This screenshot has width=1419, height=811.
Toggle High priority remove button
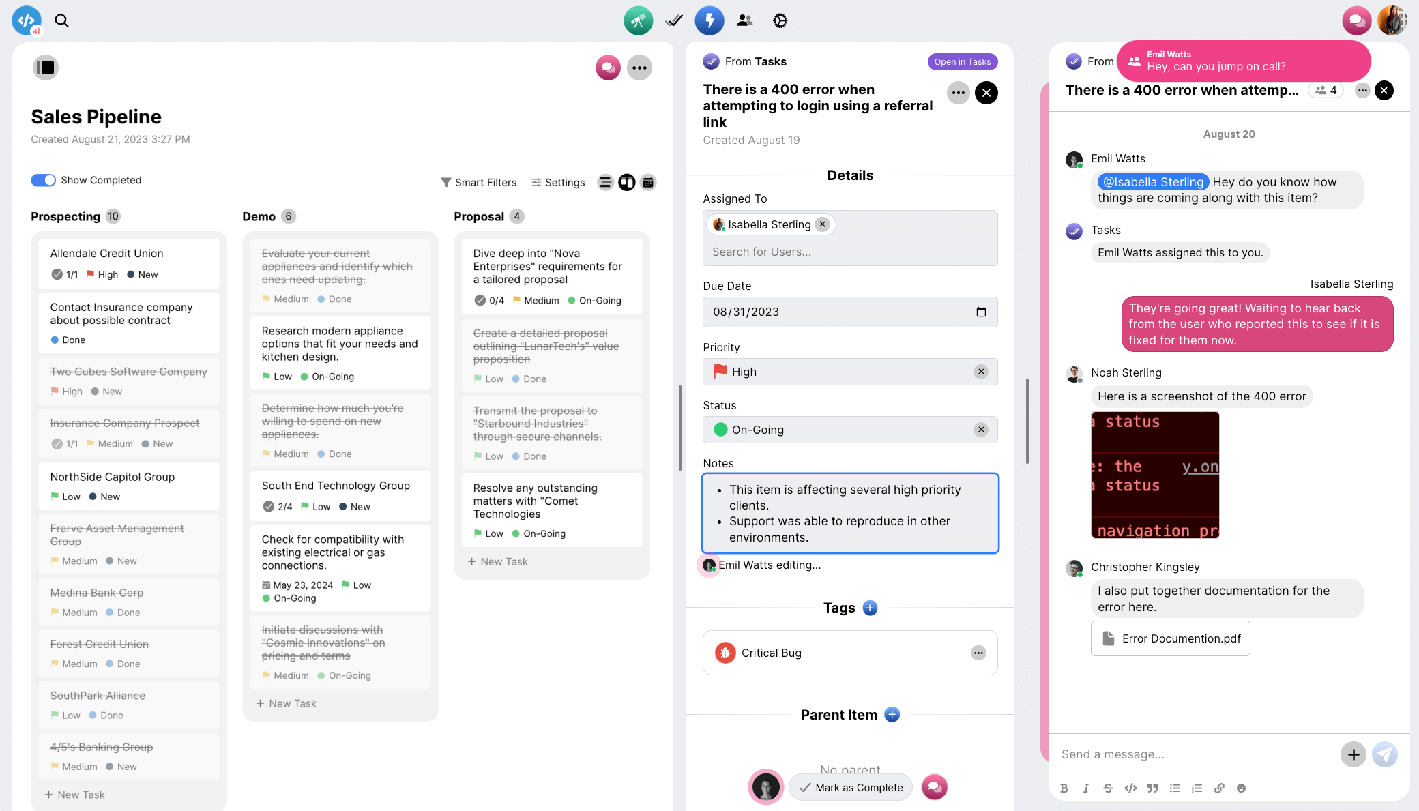pyautogui.click(x=983, y=371)
